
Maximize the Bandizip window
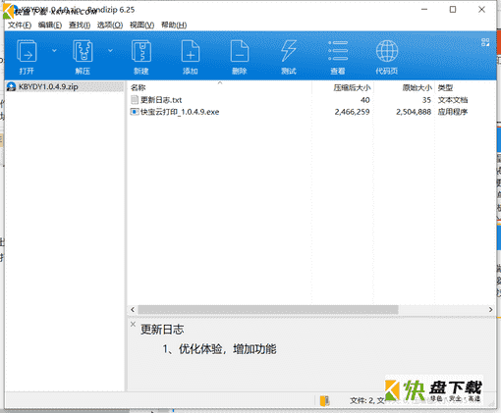pyautogui.click(x=453, y=10)
